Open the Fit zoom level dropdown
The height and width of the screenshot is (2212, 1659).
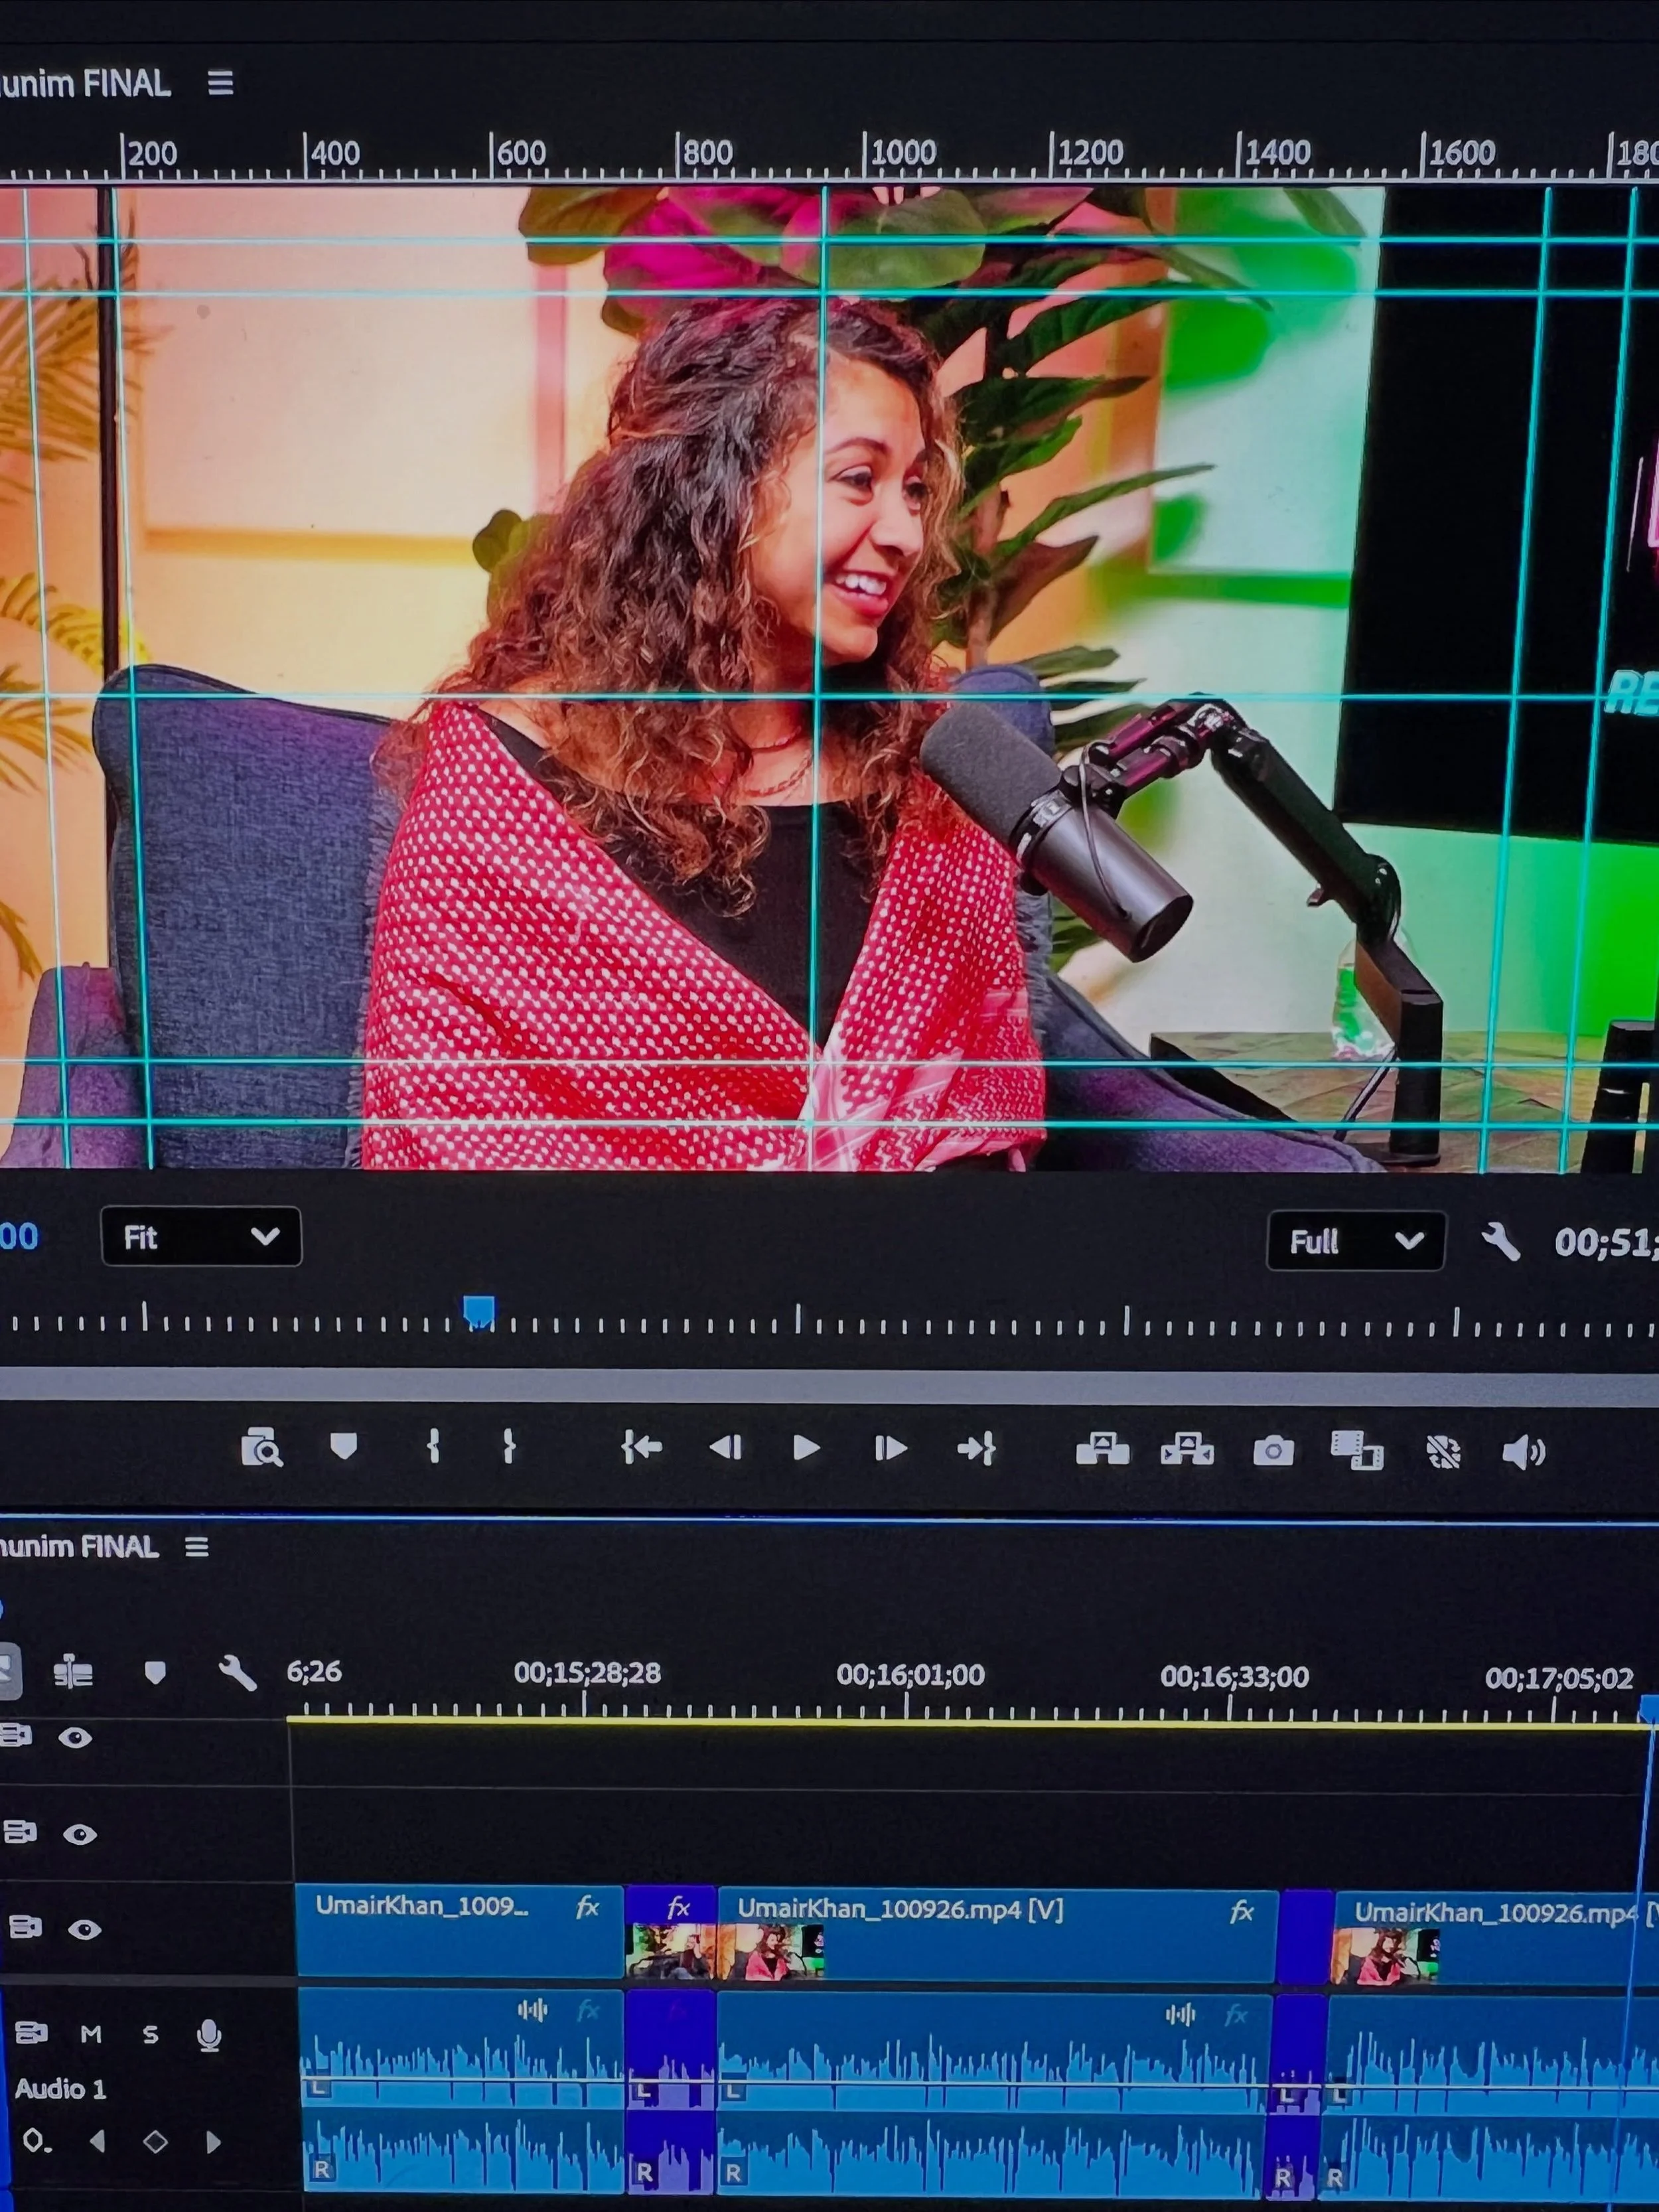[201, 1237]
